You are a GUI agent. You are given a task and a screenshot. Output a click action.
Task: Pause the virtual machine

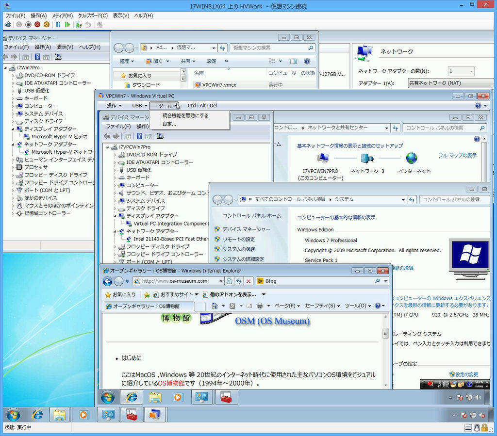point(58,24)
